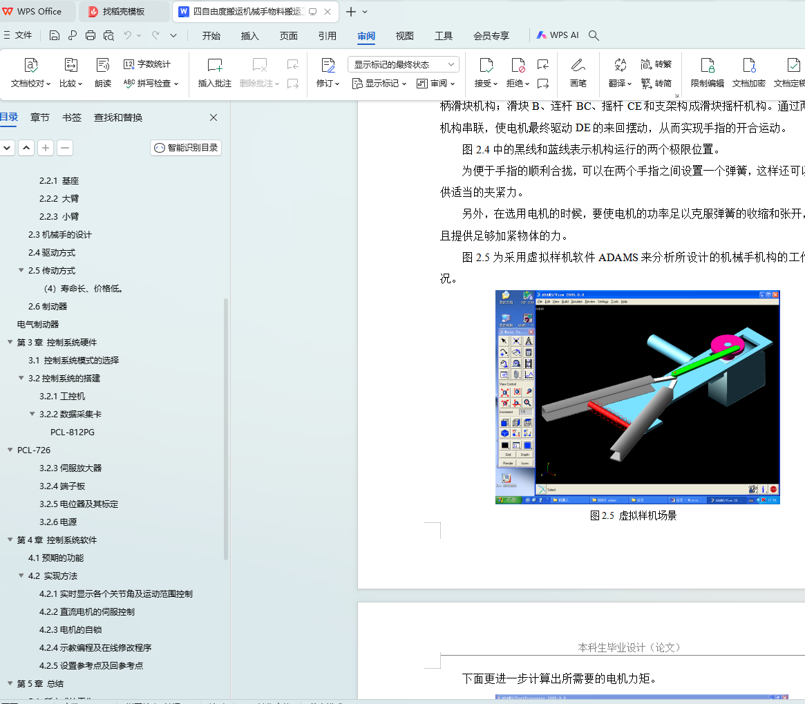The width and height of the screenshot is (805, 704).
Task: Collapse the 4.2 实现方法 outline node
Action: coord(21,575)
